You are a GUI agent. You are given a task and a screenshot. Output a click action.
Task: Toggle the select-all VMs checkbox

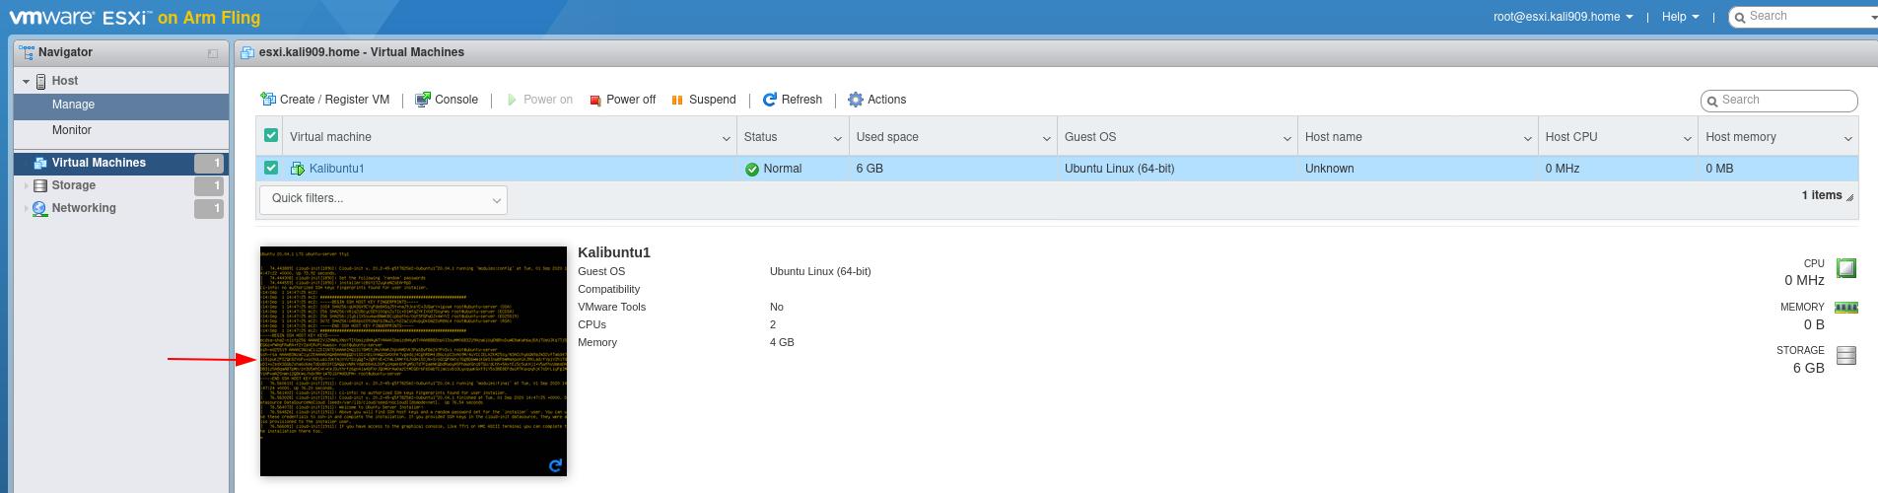point(270,135)
